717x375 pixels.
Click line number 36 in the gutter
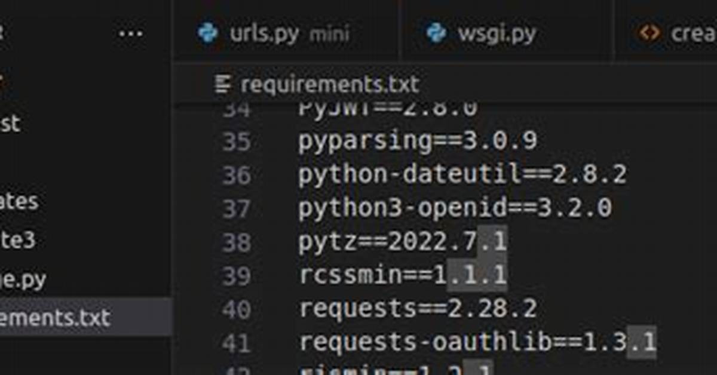(237, 175)
